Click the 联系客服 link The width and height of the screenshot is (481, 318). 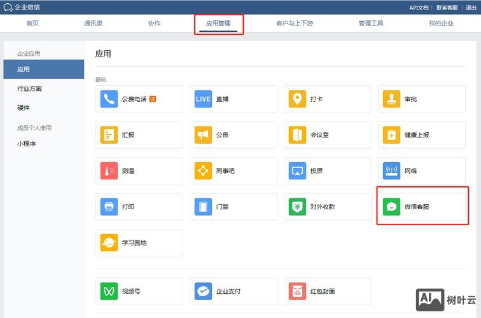447,8
